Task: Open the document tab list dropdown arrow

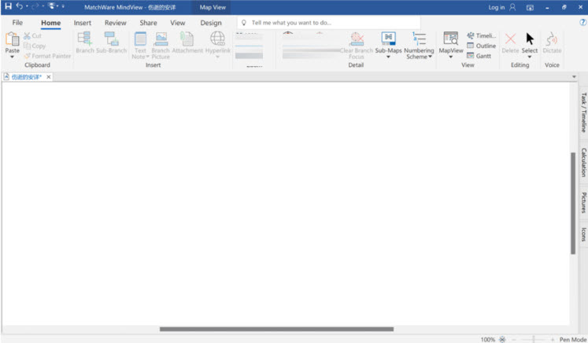Action: click(x=574, y=77)
